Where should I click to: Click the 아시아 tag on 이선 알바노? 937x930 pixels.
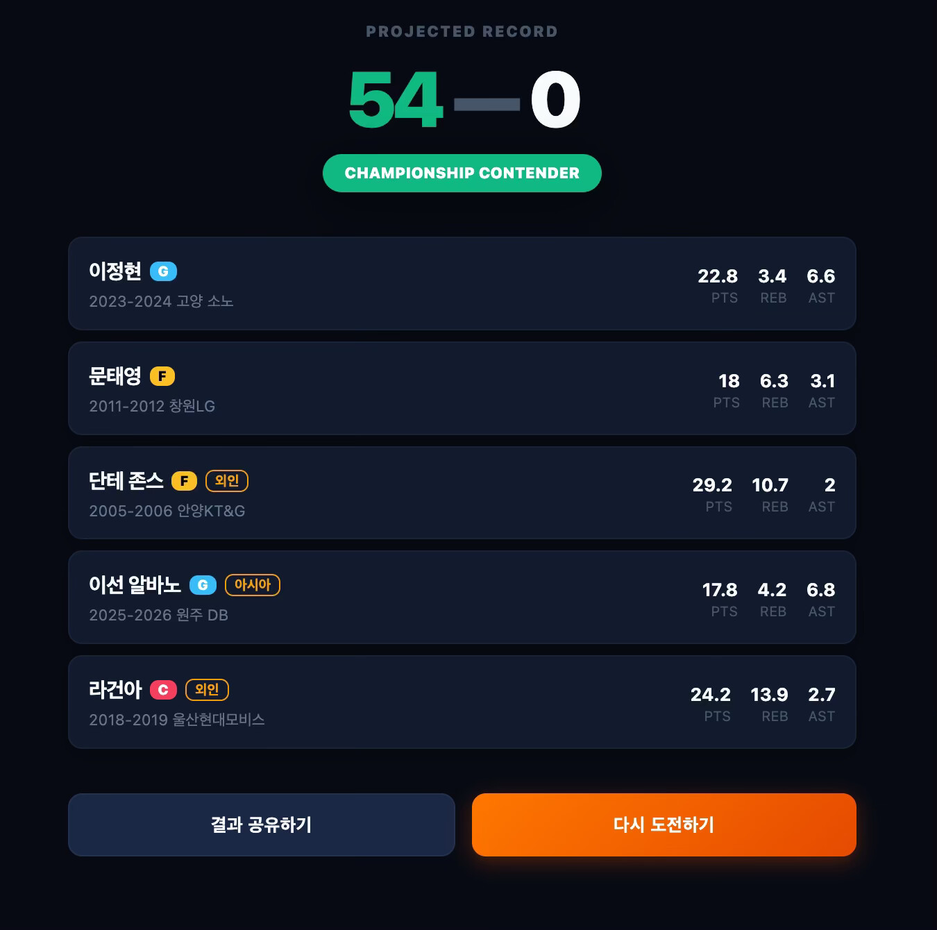point(253,585)
